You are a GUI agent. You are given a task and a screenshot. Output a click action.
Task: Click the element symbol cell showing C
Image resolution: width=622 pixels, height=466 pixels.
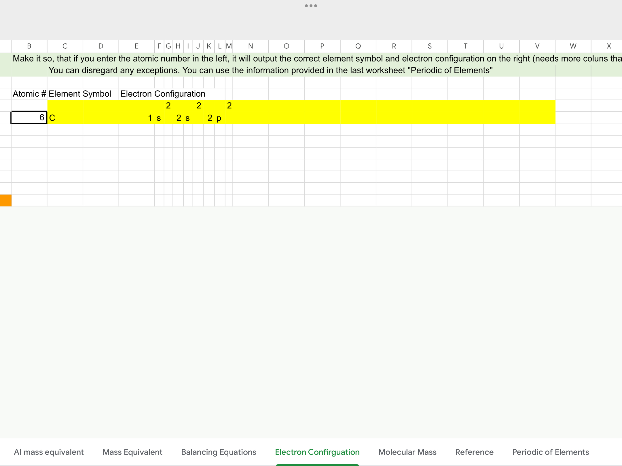65,118
